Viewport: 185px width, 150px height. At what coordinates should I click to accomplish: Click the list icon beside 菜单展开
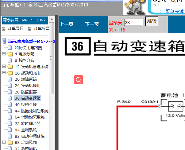pyautogui.click(x=4, y=29)
